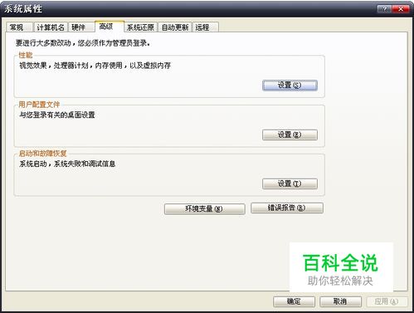Open startup and recovery 设置(T)
This screenshot has width=414, height=313.
pos(290,183)
